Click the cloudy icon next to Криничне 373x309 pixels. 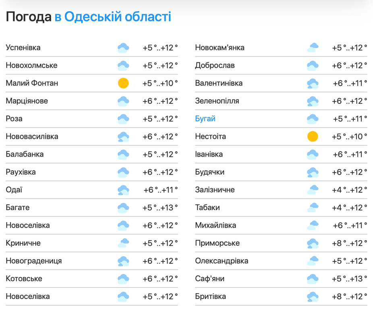(123, 243)
